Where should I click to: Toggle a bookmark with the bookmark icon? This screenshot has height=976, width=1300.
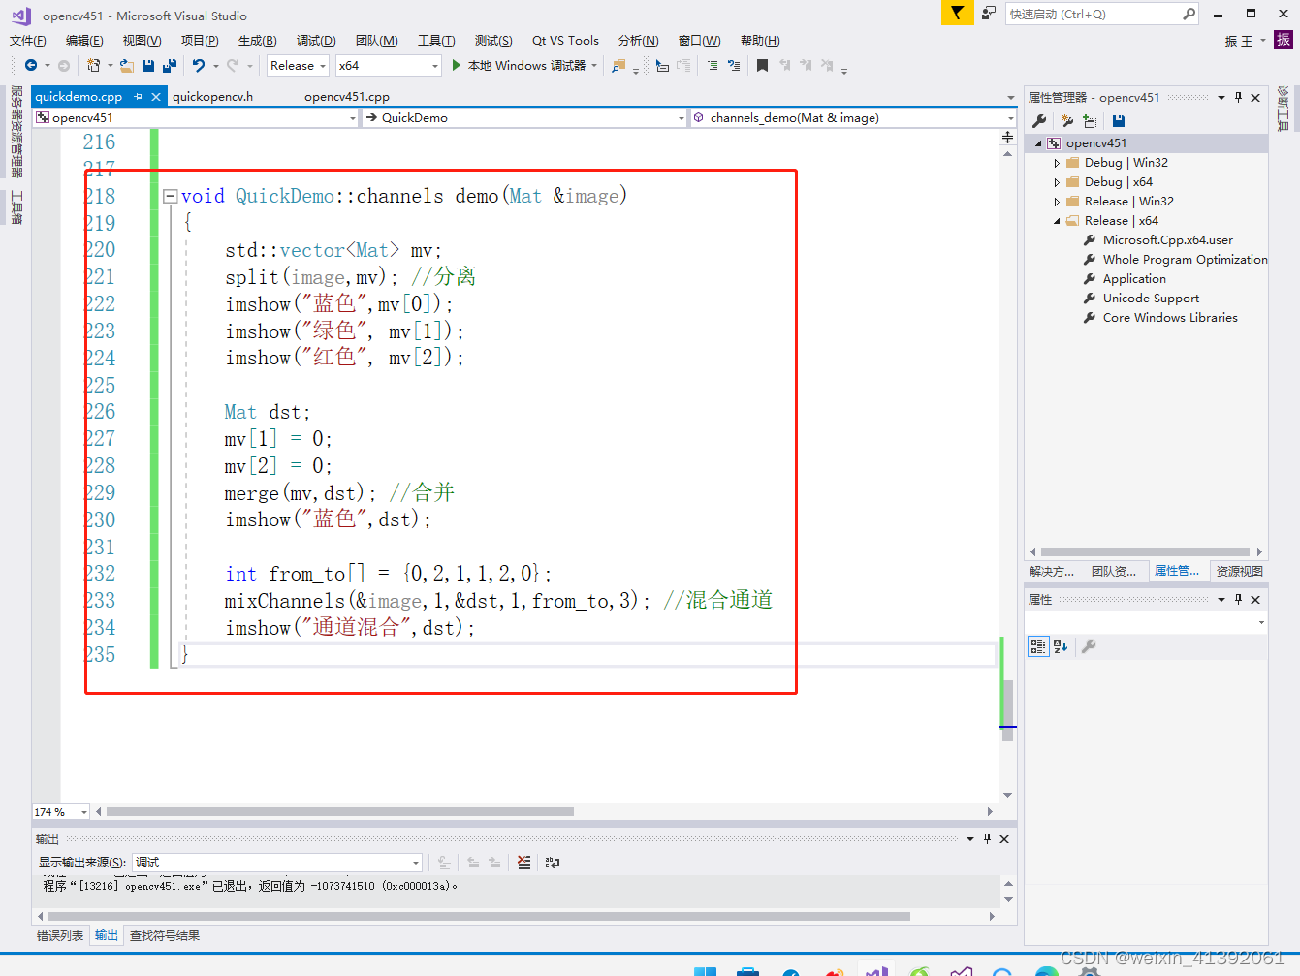coord(762,65)
